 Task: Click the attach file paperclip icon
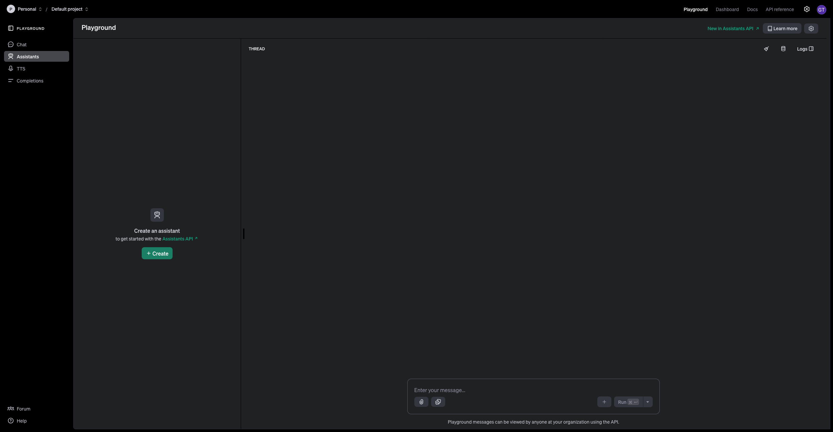421,402
